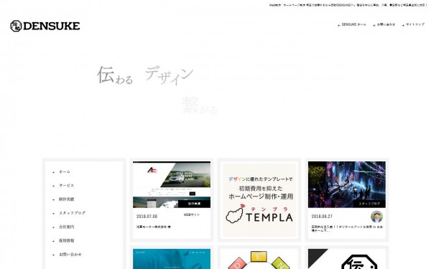Open スタッフブログ from the sidebar menu

(x=72, y=213)
